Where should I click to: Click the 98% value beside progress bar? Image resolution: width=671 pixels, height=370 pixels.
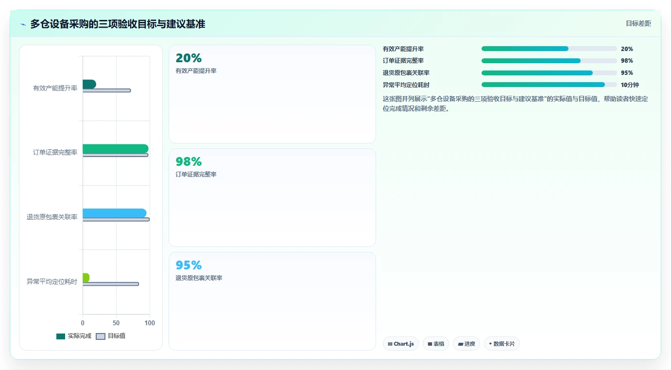pos(627,61)
